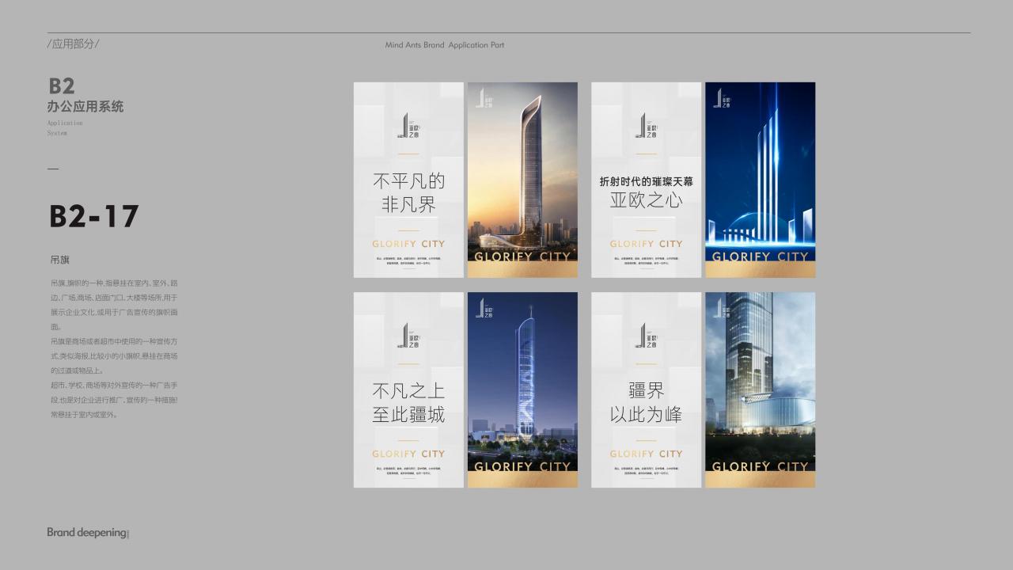Click the logo on the "不平凡的非凡界" banner
The width and height of the screenshot is (1013, 570).
[408, 125]
